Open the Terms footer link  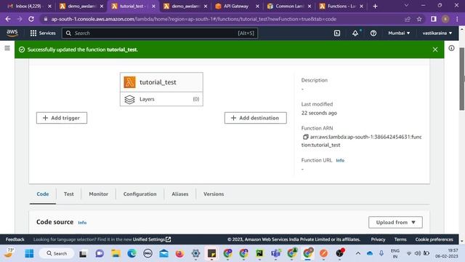click(x=400, y=239)
